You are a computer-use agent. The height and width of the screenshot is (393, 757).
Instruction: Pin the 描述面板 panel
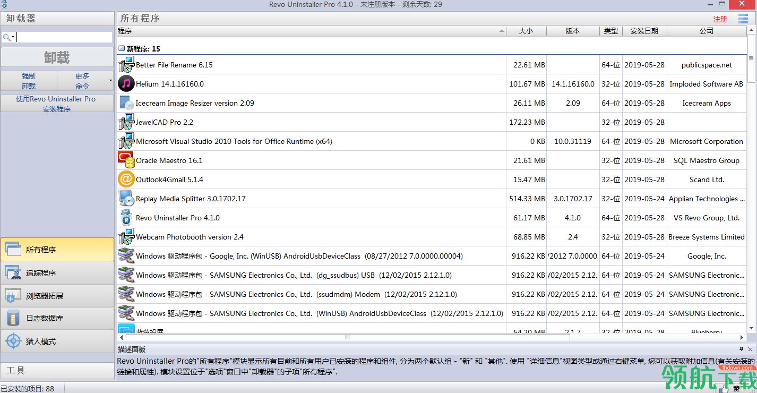point(742,349)
